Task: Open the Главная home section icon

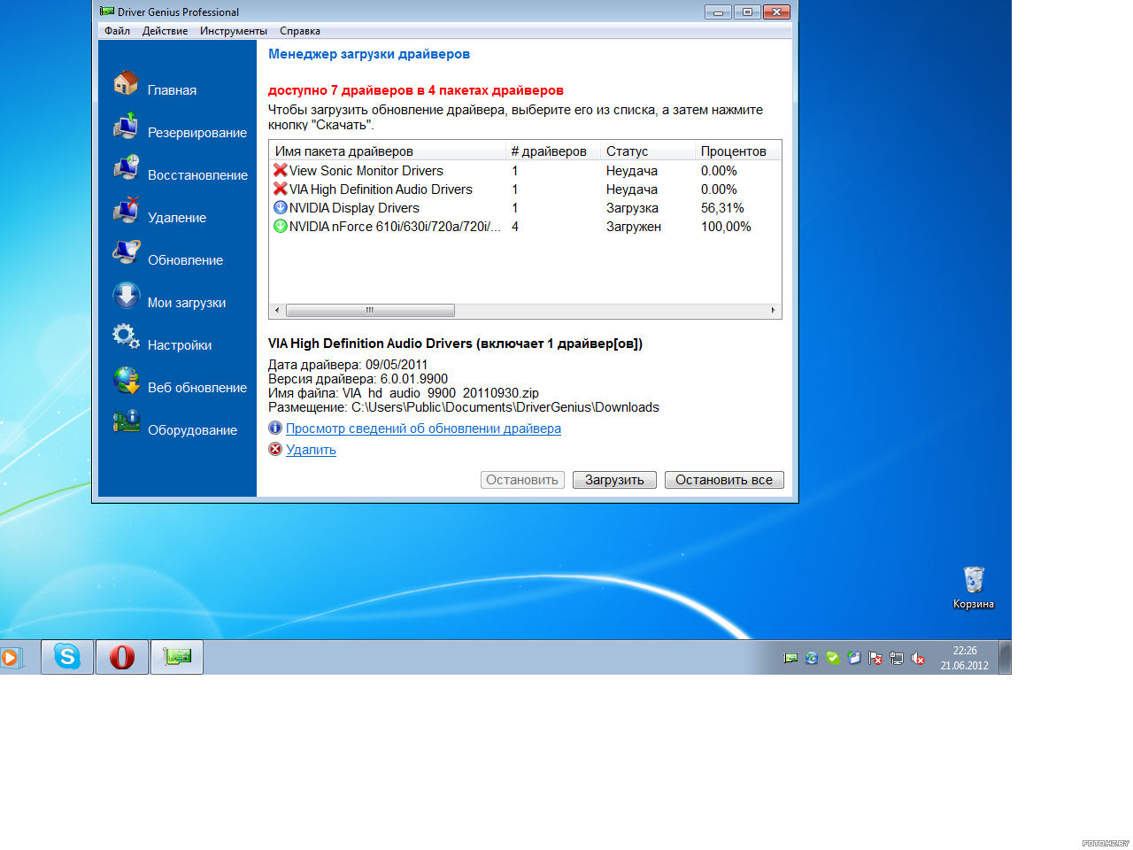Action: (126, 83)
